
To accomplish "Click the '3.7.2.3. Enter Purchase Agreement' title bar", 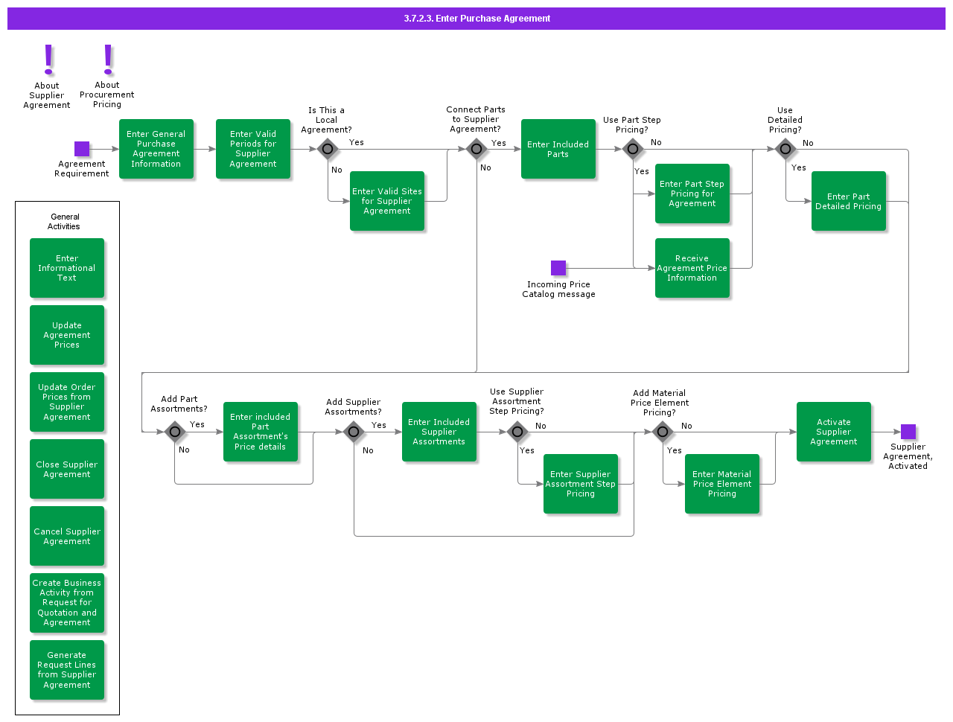I will point(476,19).
